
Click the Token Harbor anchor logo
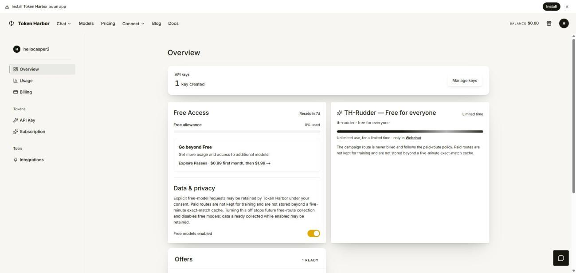point(12,23)
